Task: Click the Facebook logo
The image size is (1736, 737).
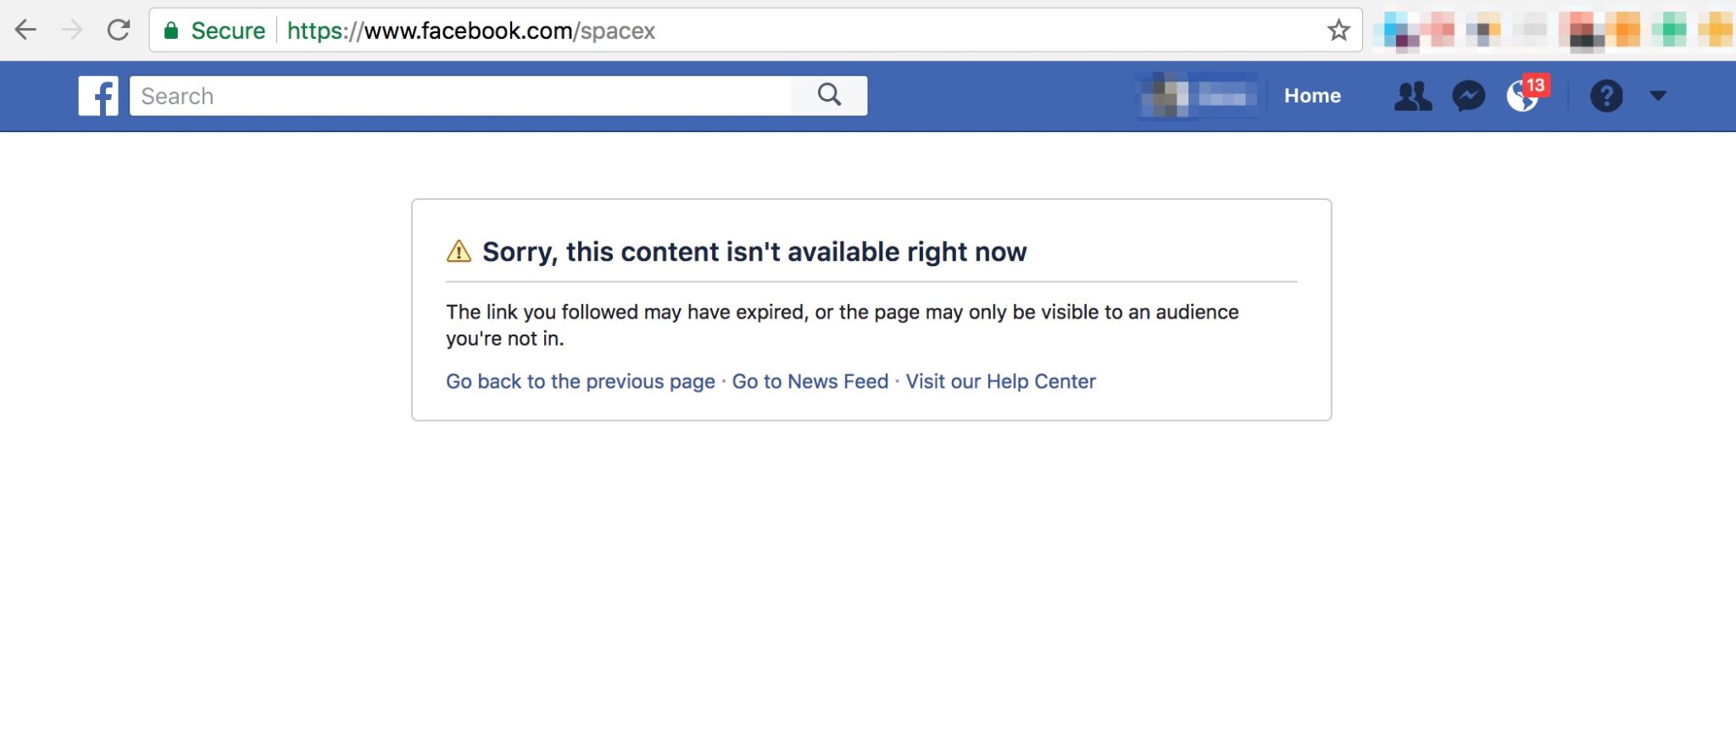Action: point(98,96)
